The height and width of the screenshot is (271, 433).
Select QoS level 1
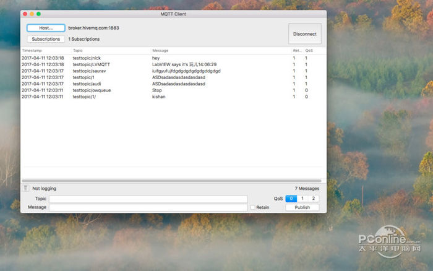302,199
